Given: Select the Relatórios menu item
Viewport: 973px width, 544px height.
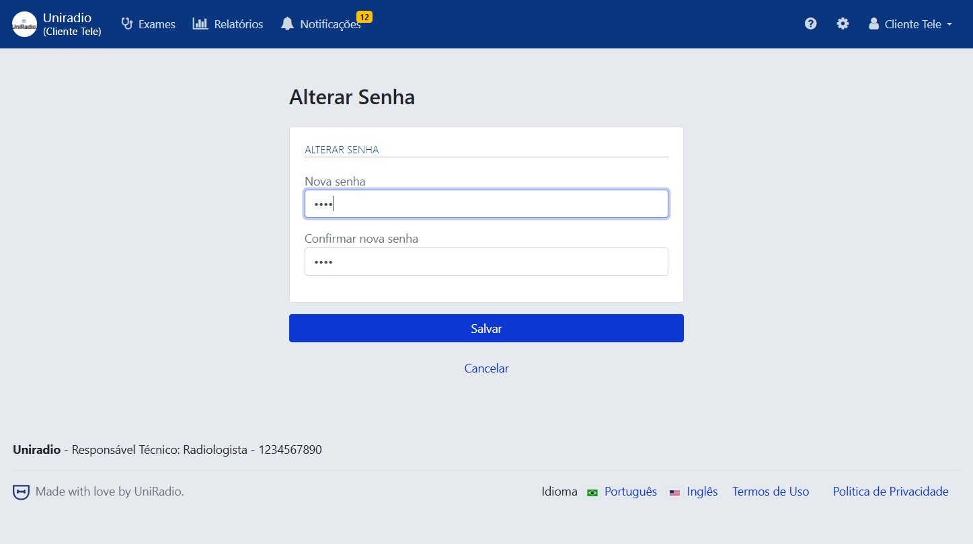Looking at the screenshot, I should tap(238, 24).
